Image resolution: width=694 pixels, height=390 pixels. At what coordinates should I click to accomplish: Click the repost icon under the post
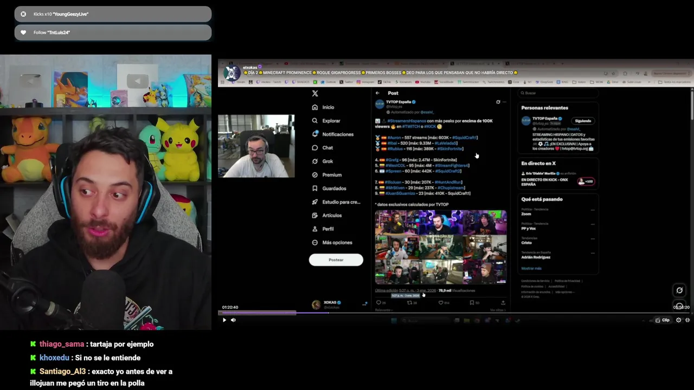[x=410, y=303]
